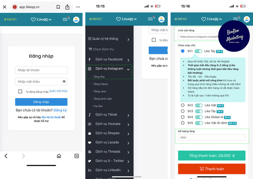This screenshot has width=253, height=179.
Task: Tap the share icon in browser bar
Action: (x=67, y=7)
